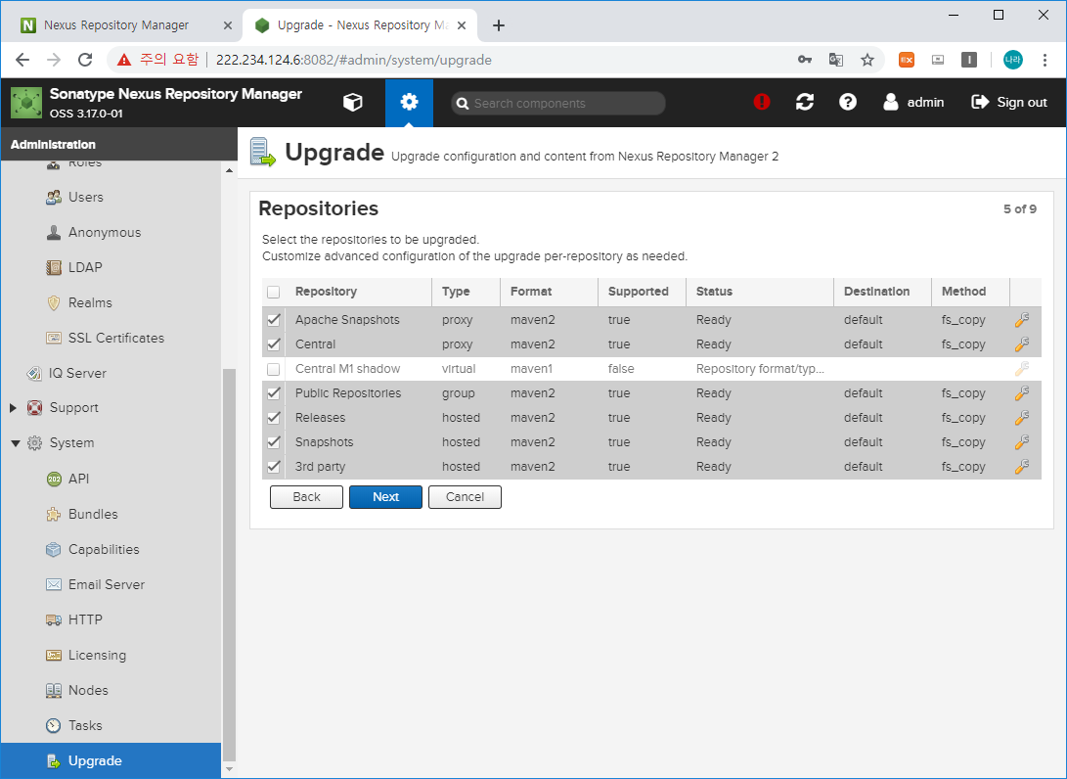
Task: Click the SSL Certificates icon
Action: point(53,338)
